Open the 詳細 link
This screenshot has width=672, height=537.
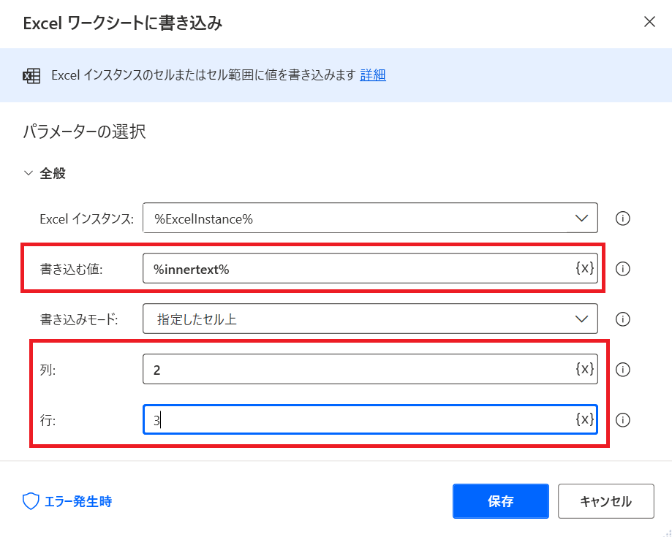373,75
